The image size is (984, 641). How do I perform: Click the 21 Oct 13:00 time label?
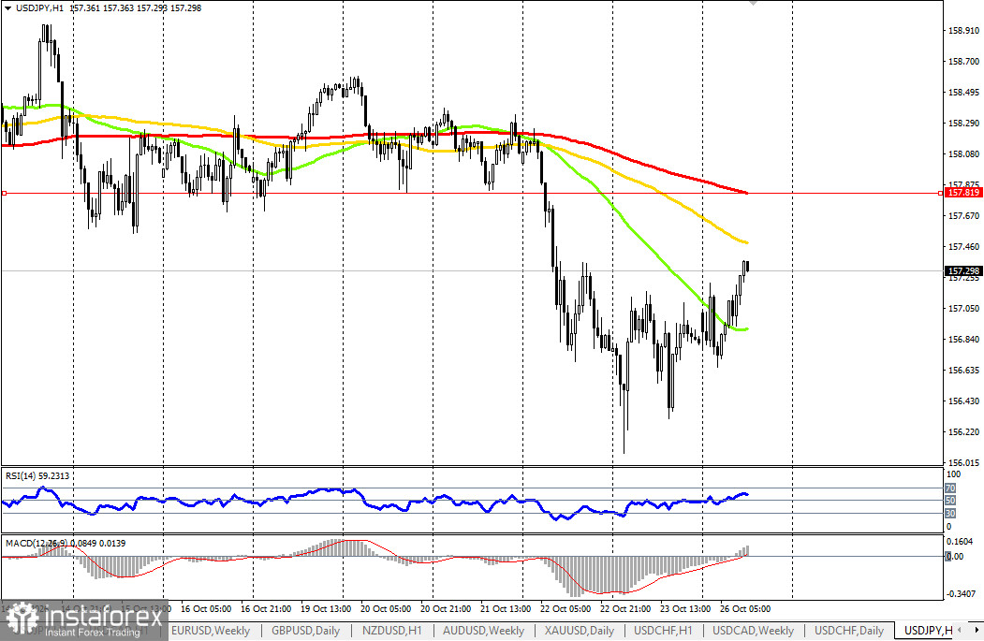(506, 608)
